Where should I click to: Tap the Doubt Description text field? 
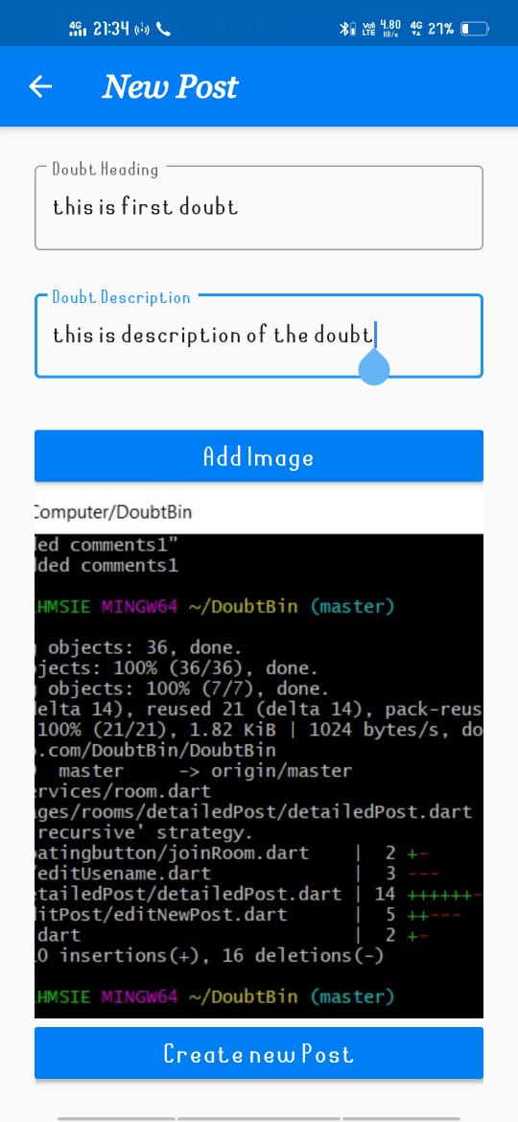click(259, 336)
